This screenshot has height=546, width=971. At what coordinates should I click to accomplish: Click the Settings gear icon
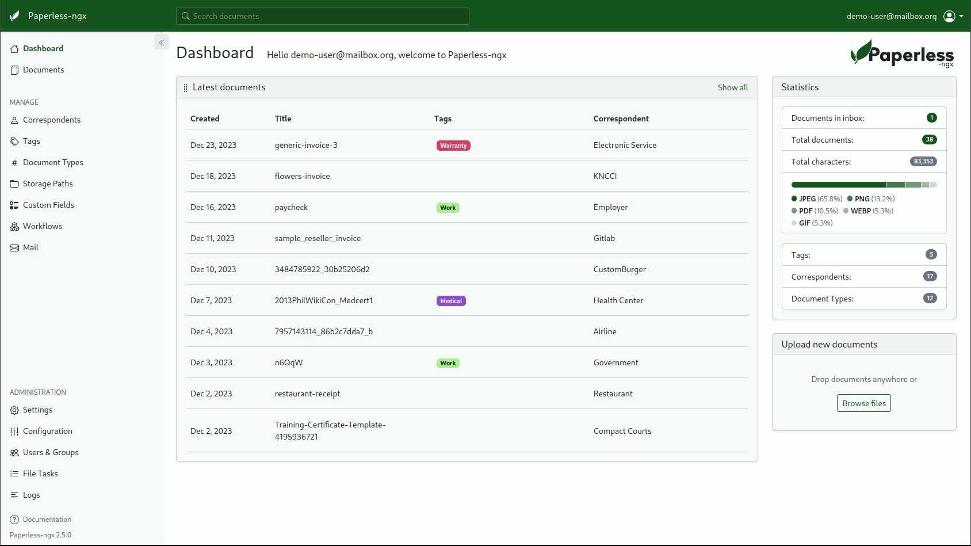(x=14, y=410)
